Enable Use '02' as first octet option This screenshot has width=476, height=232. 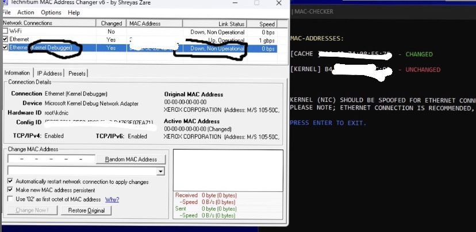tap(10, 199)
